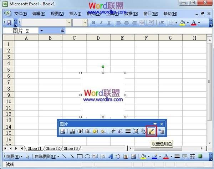This screenshot has height=169, width=214.
Task: Click Insert Picture icon on the Drawing toolbar
Action: point(133,156)
